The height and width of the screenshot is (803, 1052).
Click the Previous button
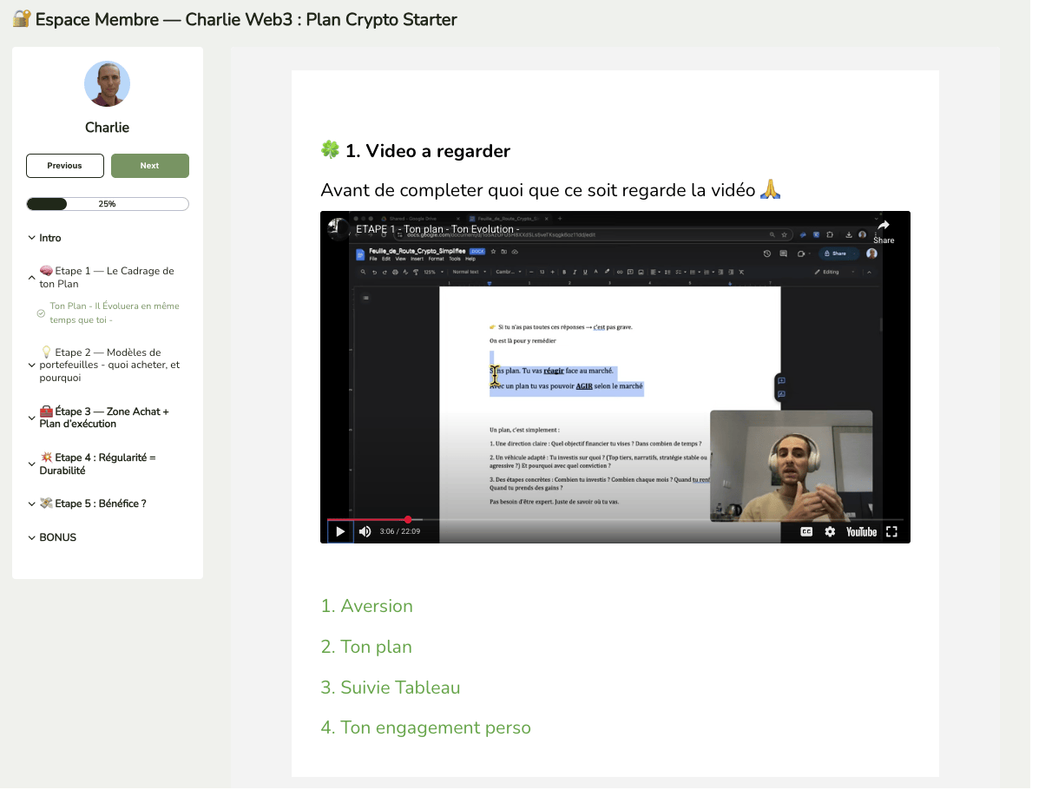click(x=65, y=166)
